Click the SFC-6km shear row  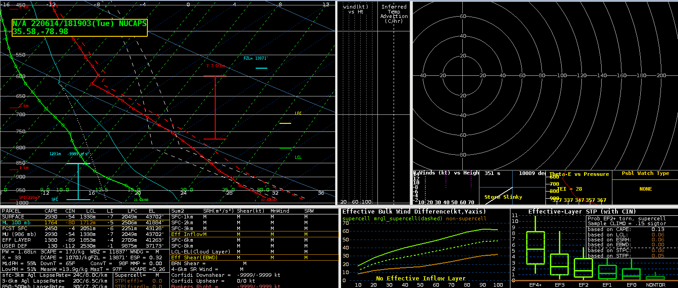pyautogui.click(x=254, y=240)
